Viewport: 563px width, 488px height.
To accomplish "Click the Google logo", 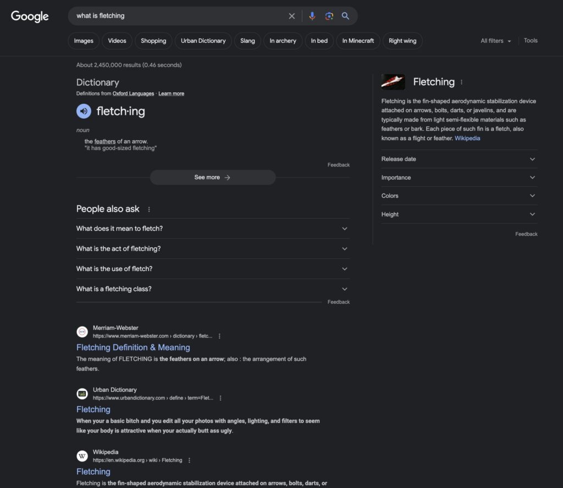I will click(x=30, y=16).
